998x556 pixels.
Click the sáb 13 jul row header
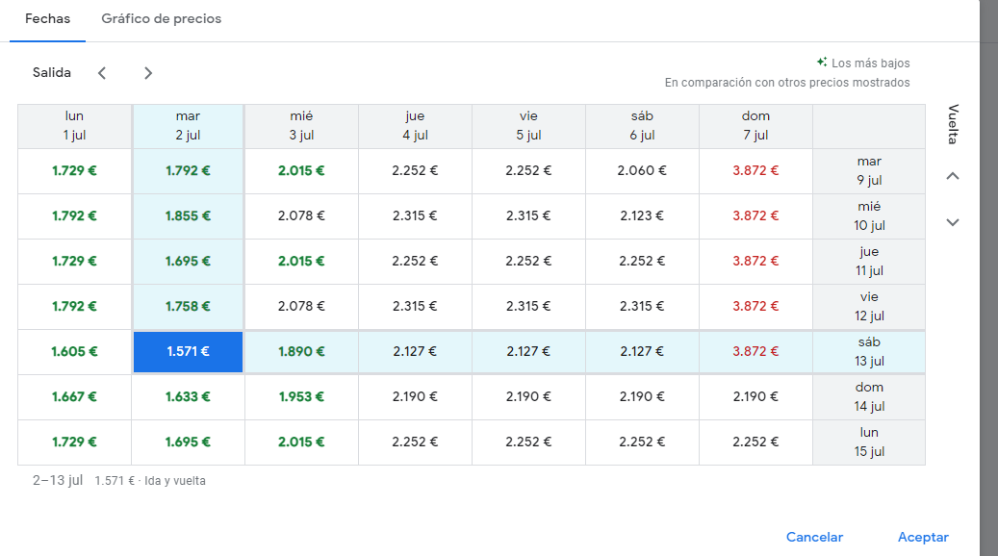[x=869, y=352]
